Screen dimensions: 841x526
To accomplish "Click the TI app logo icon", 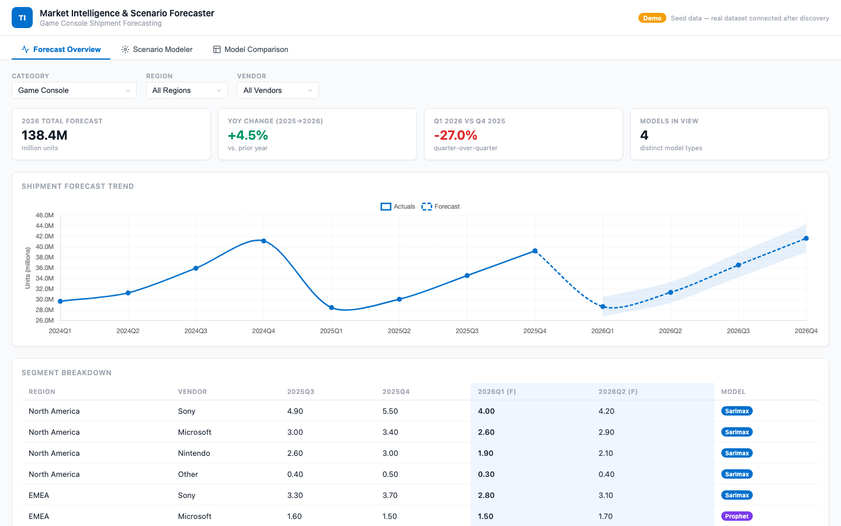I will click(22, 18).
